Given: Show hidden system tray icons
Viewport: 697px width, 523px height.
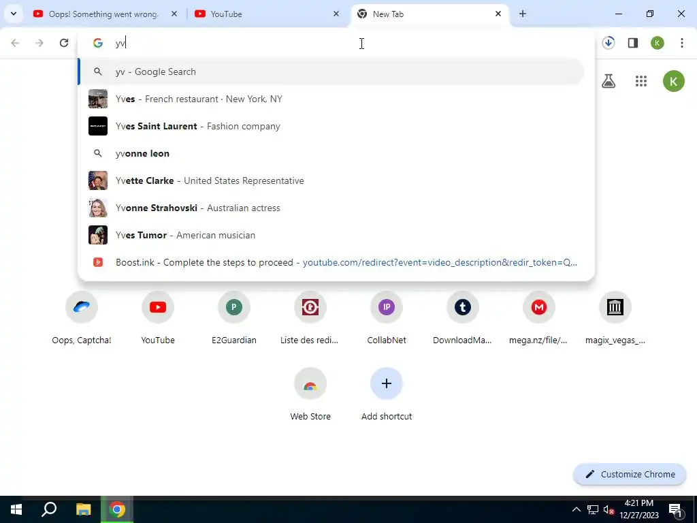Looking at the screenshot, I should [x=576, y=509].
